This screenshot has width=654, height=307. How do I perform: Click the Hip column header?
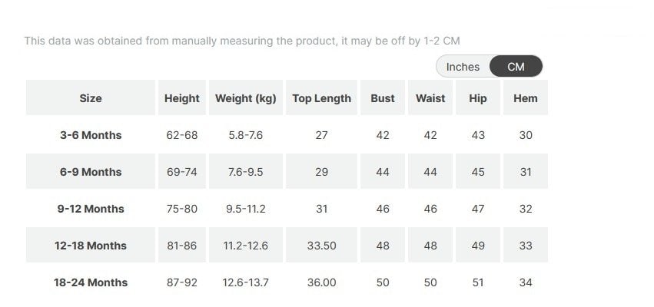478,98
